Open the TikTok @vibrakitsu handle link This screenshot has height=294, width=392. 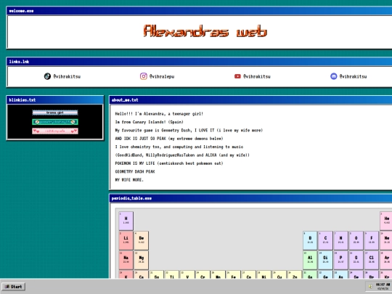click(67, 76)
